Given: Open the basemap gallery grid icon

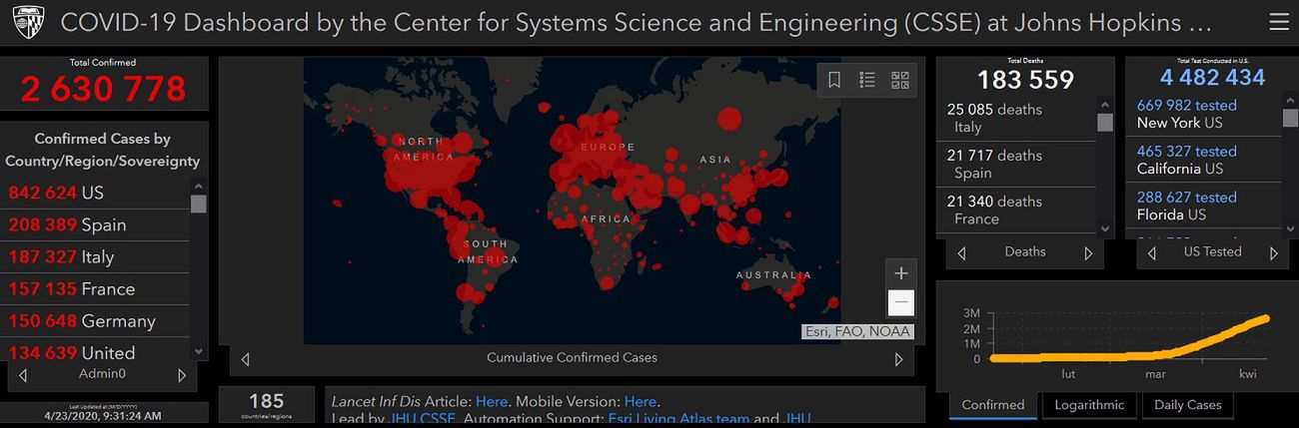Looking at the screenshot, I should pyautogui.click(x=899, y=80).
